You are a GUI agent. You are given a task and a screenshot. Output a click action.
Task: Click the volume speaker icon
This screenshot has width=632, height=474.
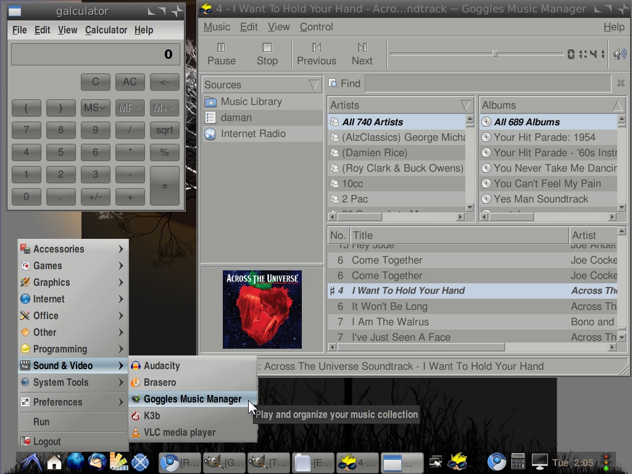tap(620, 54)
